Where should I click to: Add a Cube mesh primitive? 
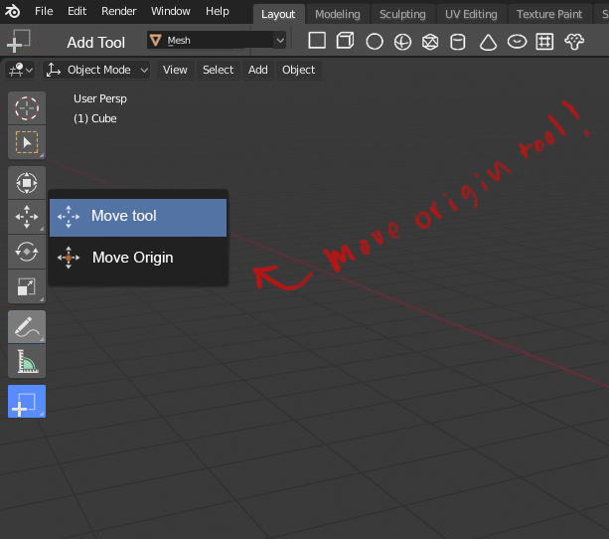tap(345, 41)
